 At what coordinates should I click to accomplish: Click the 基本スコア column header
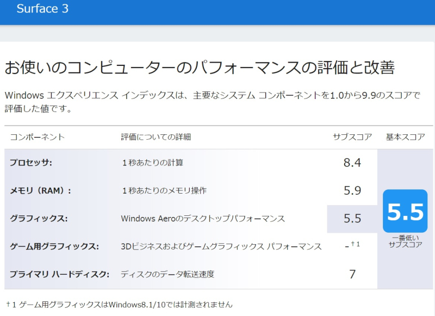405,137
